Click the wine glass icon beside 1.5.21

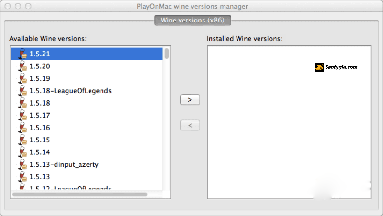(x=23, y=54)
